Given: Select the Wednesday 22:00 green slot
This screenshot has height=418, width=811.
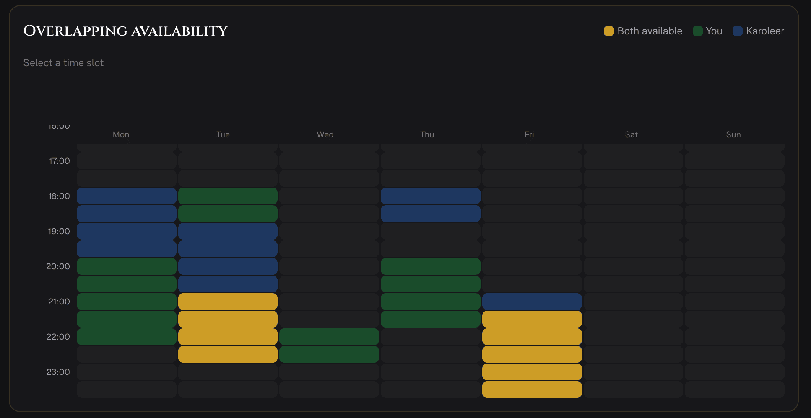Looking at the screenshot, I should (329, 336).
